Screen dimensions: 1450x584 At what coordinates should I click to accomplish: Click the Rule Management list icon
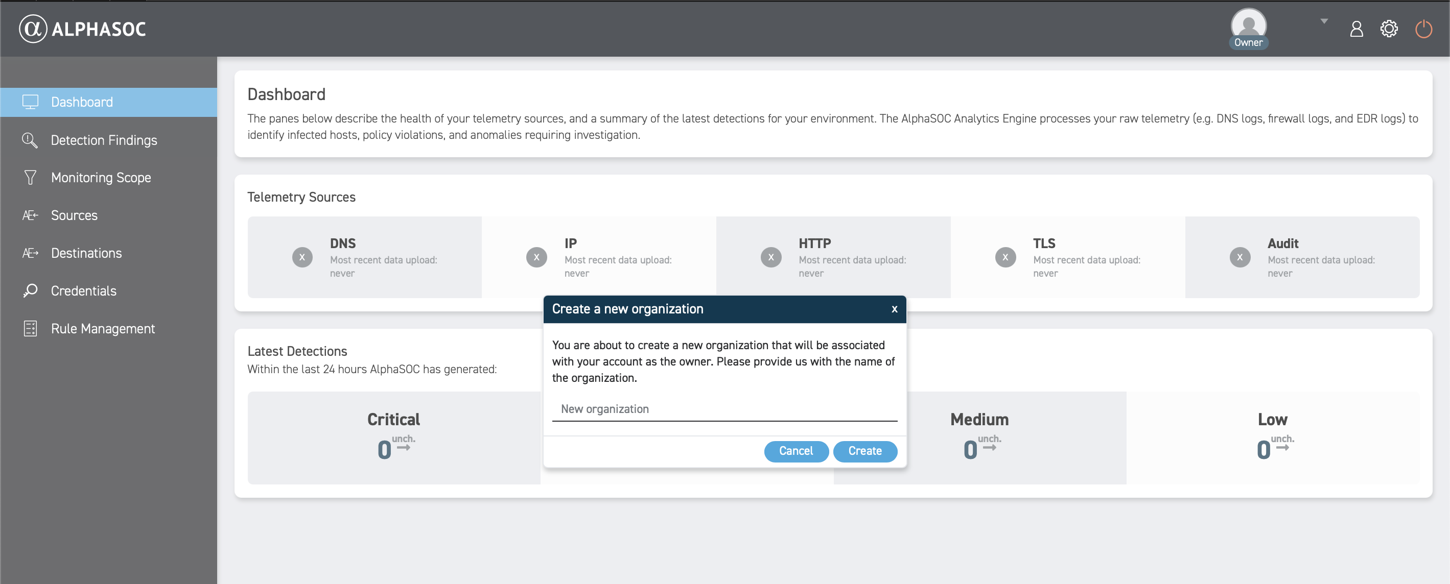coord(30,329)
